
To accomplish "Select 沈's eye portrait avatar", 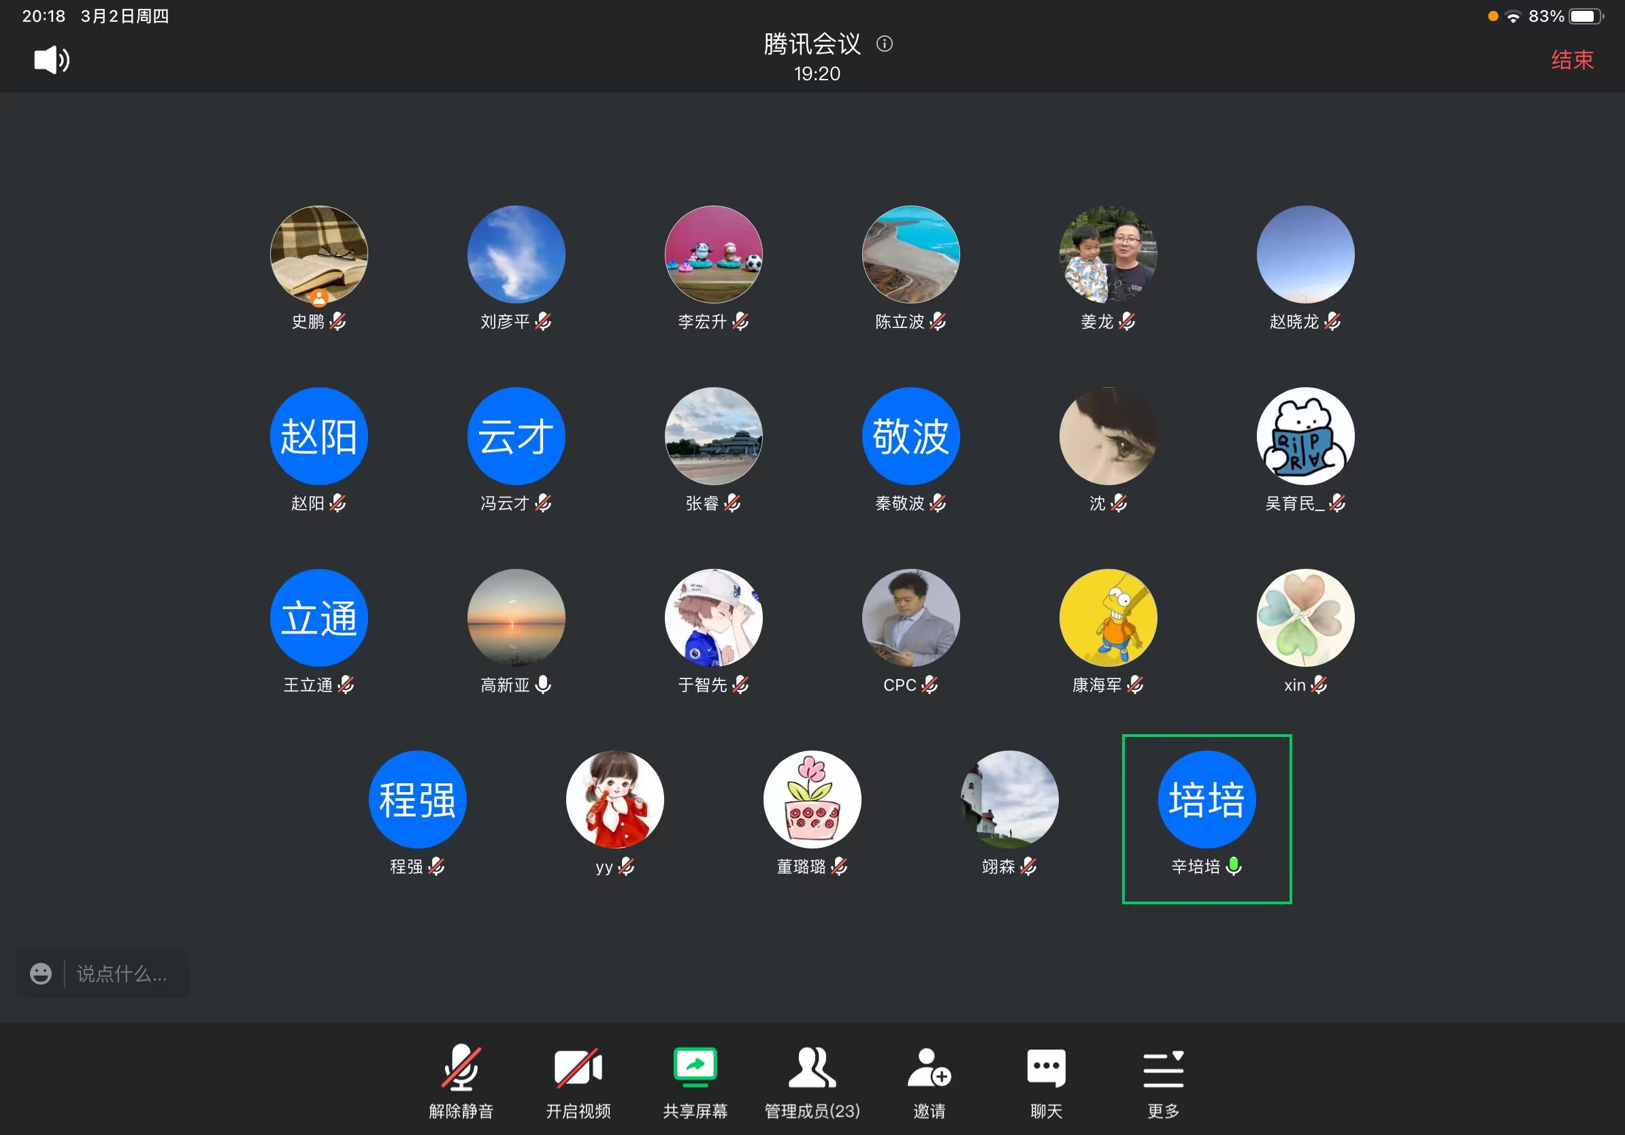I will coord(1109,436).
